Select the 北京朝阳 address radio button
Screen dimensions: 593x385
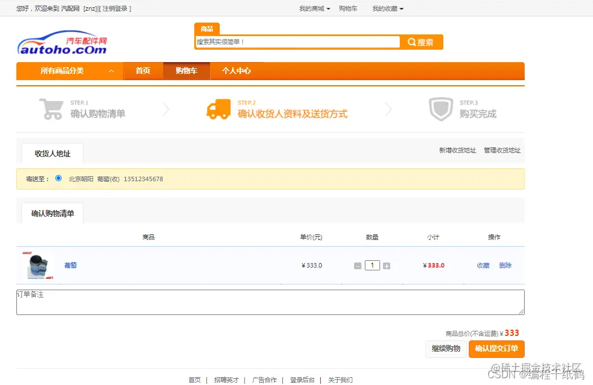pyautogui.click(x=59, y=178)
